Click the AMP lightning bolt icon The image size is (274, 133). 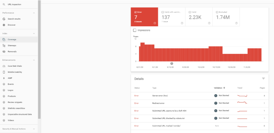pos(4,78)
